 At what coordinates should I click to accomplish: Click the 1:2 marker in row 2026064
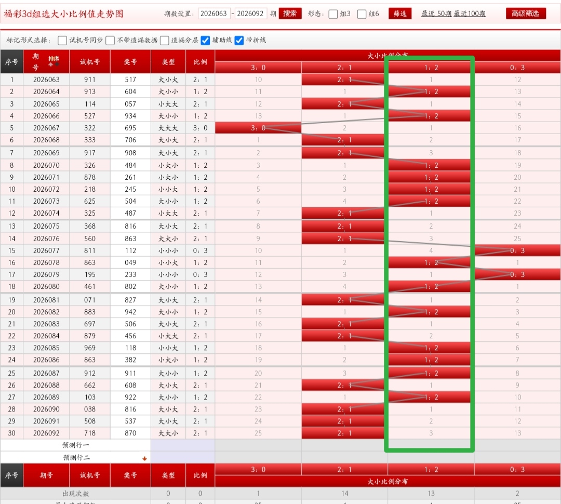(431, 91)
